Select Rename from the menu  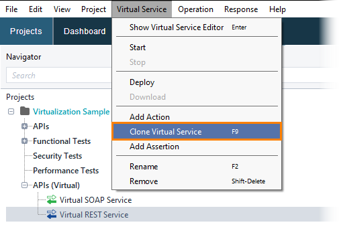coord(197,167)
